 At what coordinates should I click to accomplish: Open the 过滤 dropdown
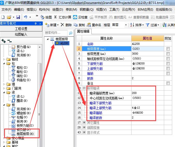[158, 25]
